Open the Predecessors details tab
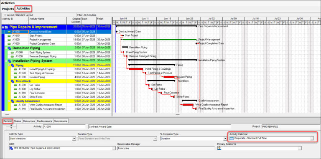Image resolution: width=321 pixels, height=159 pixels. coord(44,121)
